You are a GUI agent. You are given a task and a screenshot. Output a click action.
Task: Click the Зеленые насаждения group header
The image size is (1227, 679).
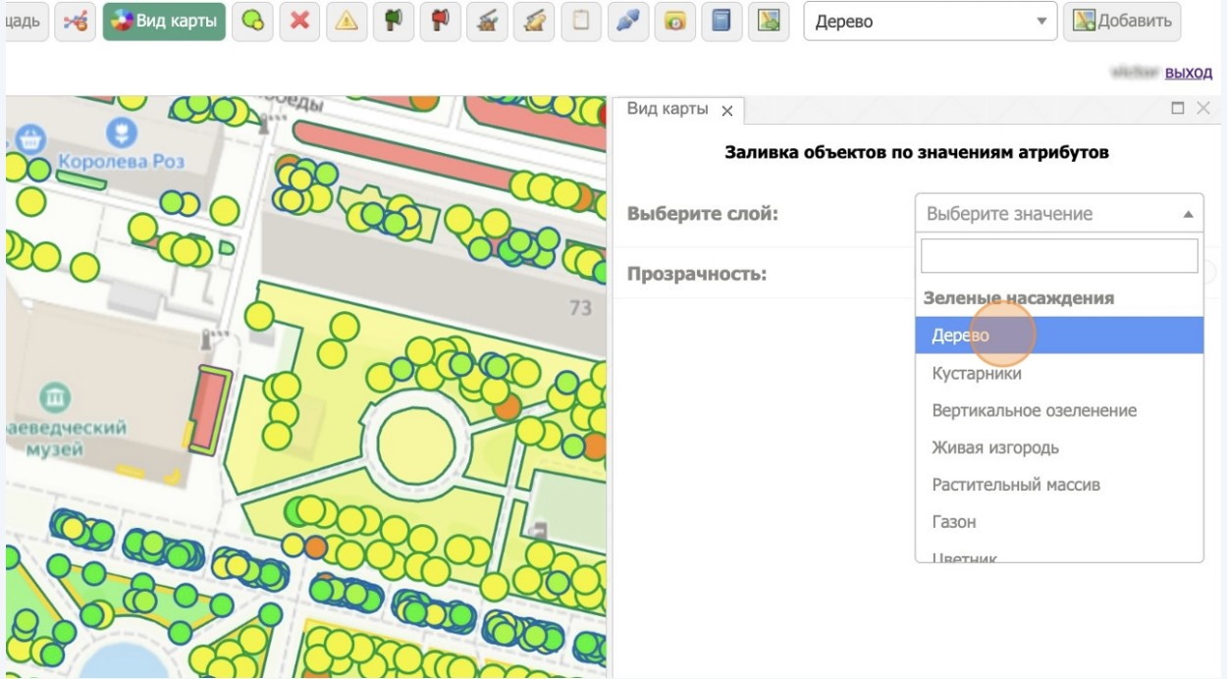click(x=1019, y=297)
